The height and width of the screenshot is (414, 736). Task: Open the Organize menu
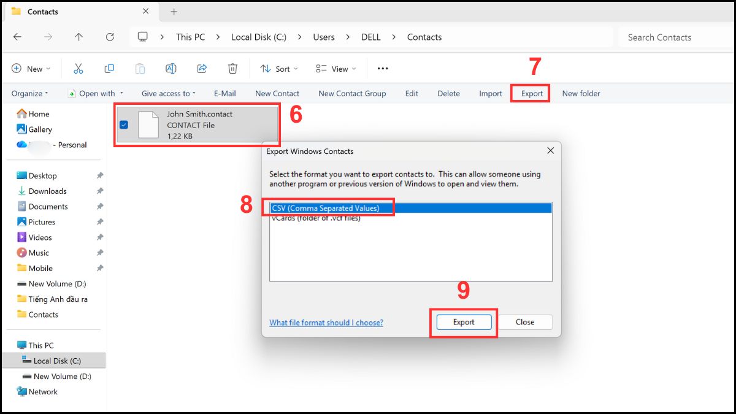29,93
